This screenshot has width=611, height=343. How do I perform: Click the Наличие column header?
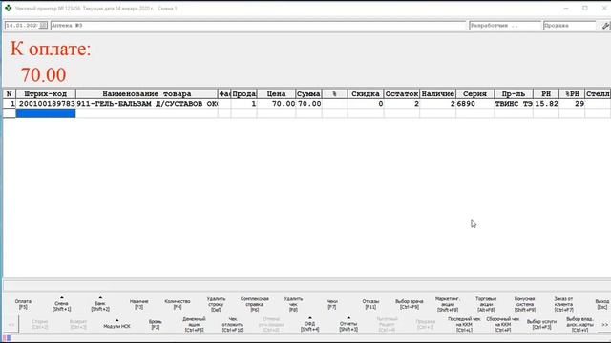coord(438,93)
